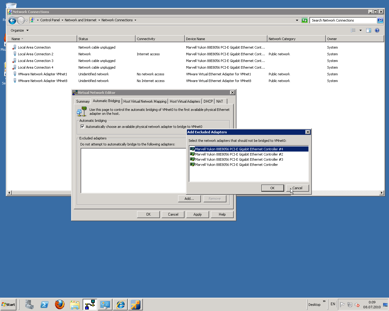
Task: Click the Start button
Action: [x=9, y=305]
